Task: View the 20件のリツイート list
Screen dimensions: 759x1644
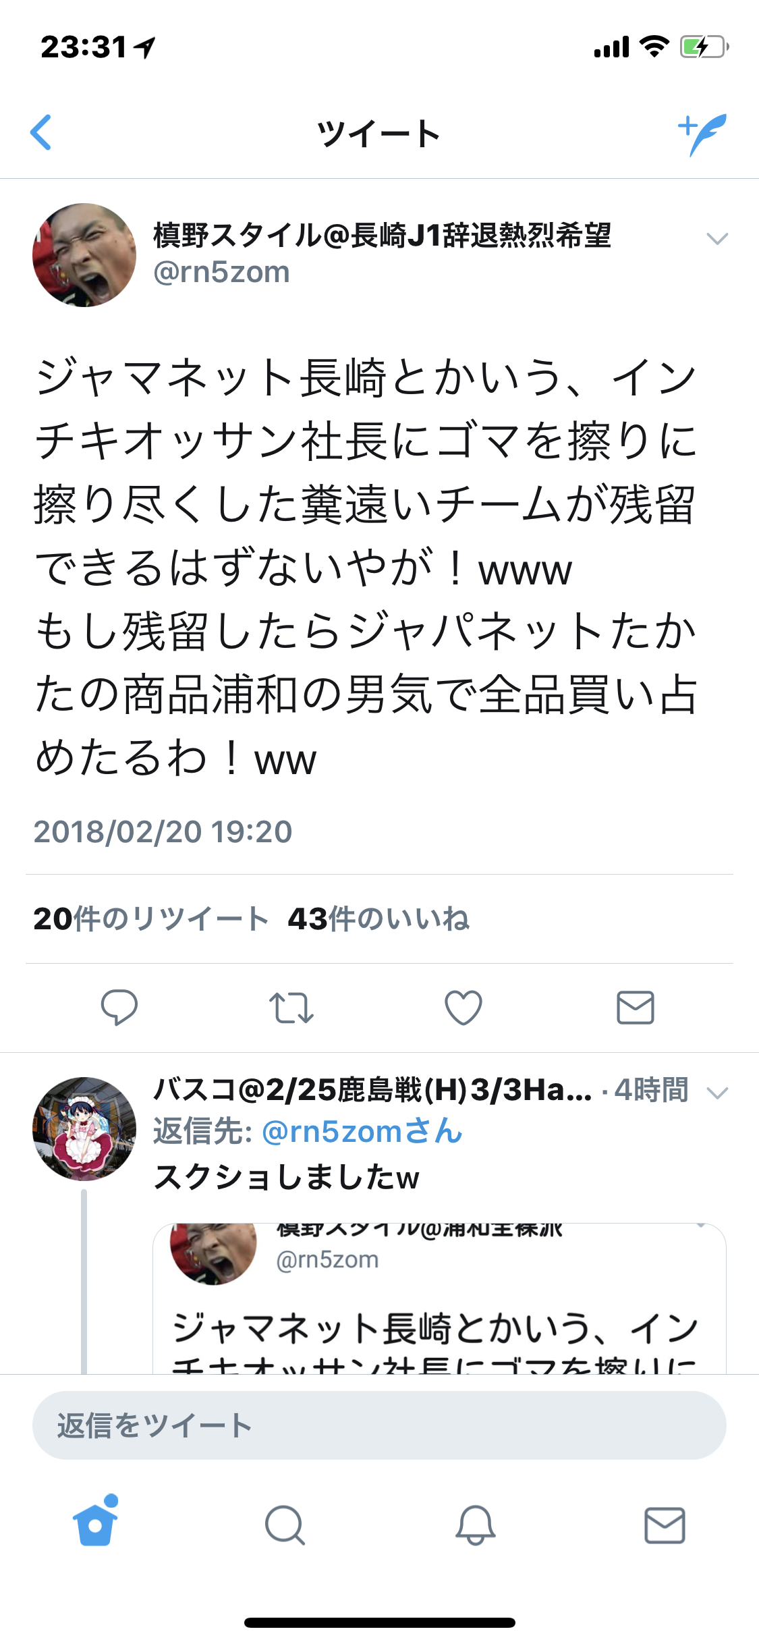Action: point(151,919)
